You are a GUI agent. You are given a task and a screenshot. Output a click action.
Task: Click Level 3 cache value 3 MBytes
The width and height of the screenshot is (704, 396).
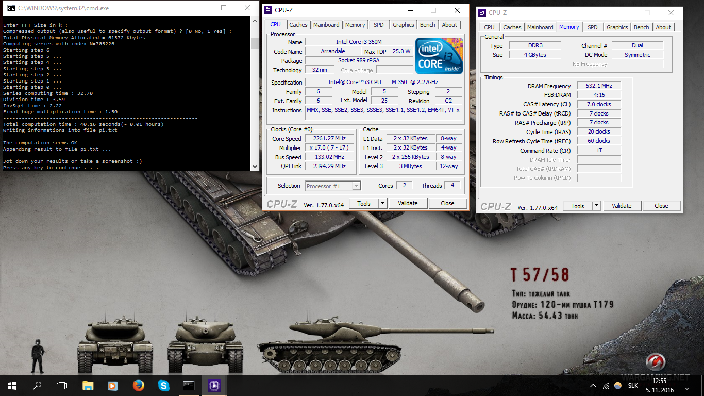[x=411, y=166]
